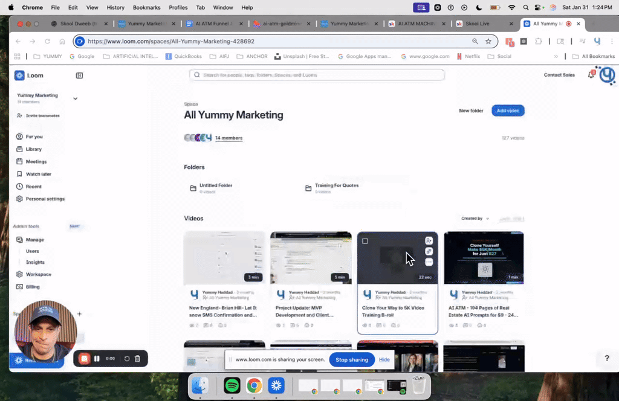The width and height of the screenshot is (619, 401).
Task: Tick the selection checkbox on Clone Your Way video
Action: tap(364, 240)
